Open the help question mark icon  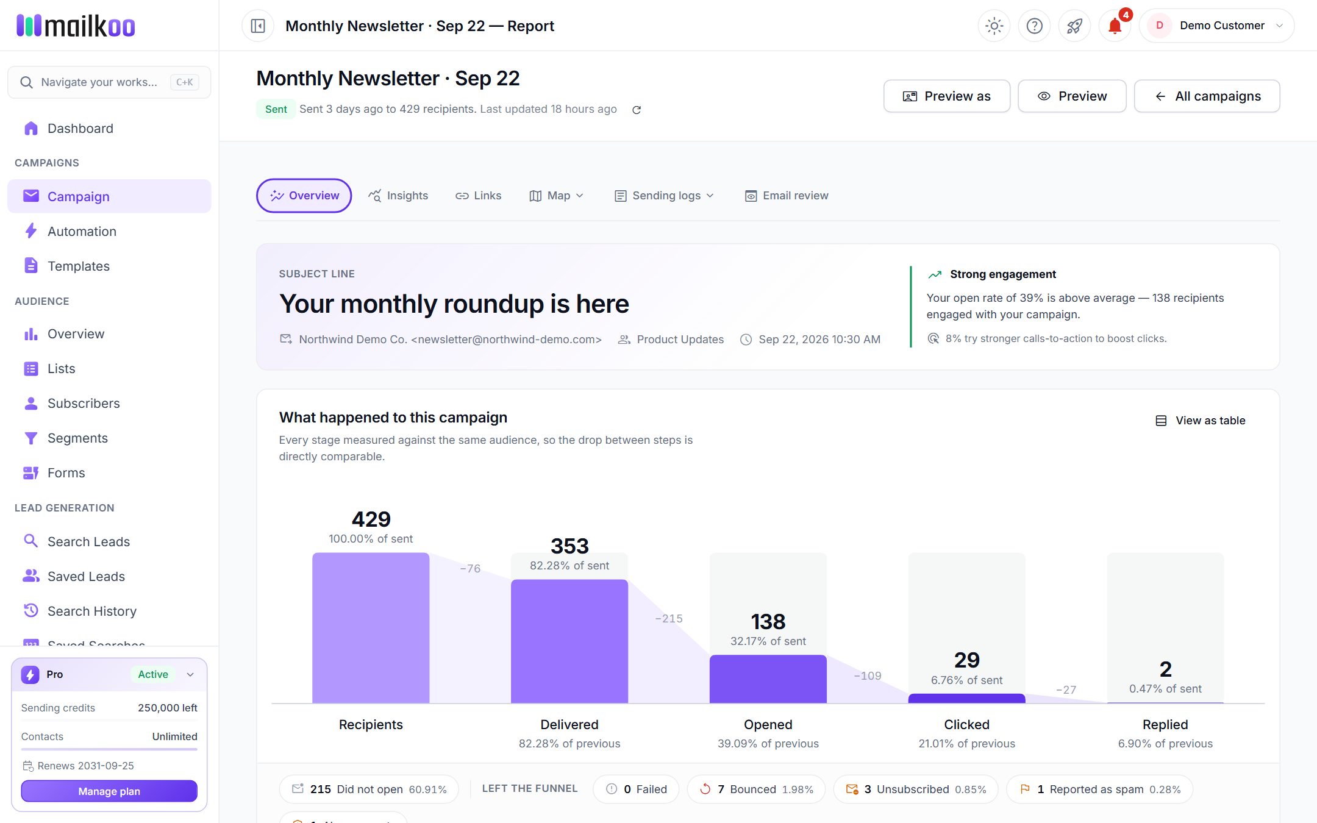click(1034, 26)
